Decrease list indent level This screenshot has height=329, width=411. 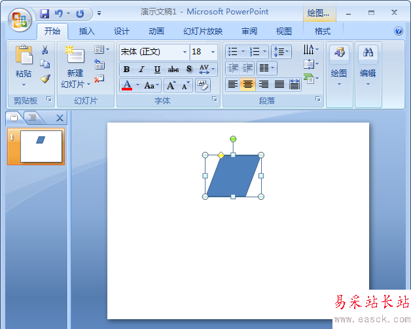233,68
